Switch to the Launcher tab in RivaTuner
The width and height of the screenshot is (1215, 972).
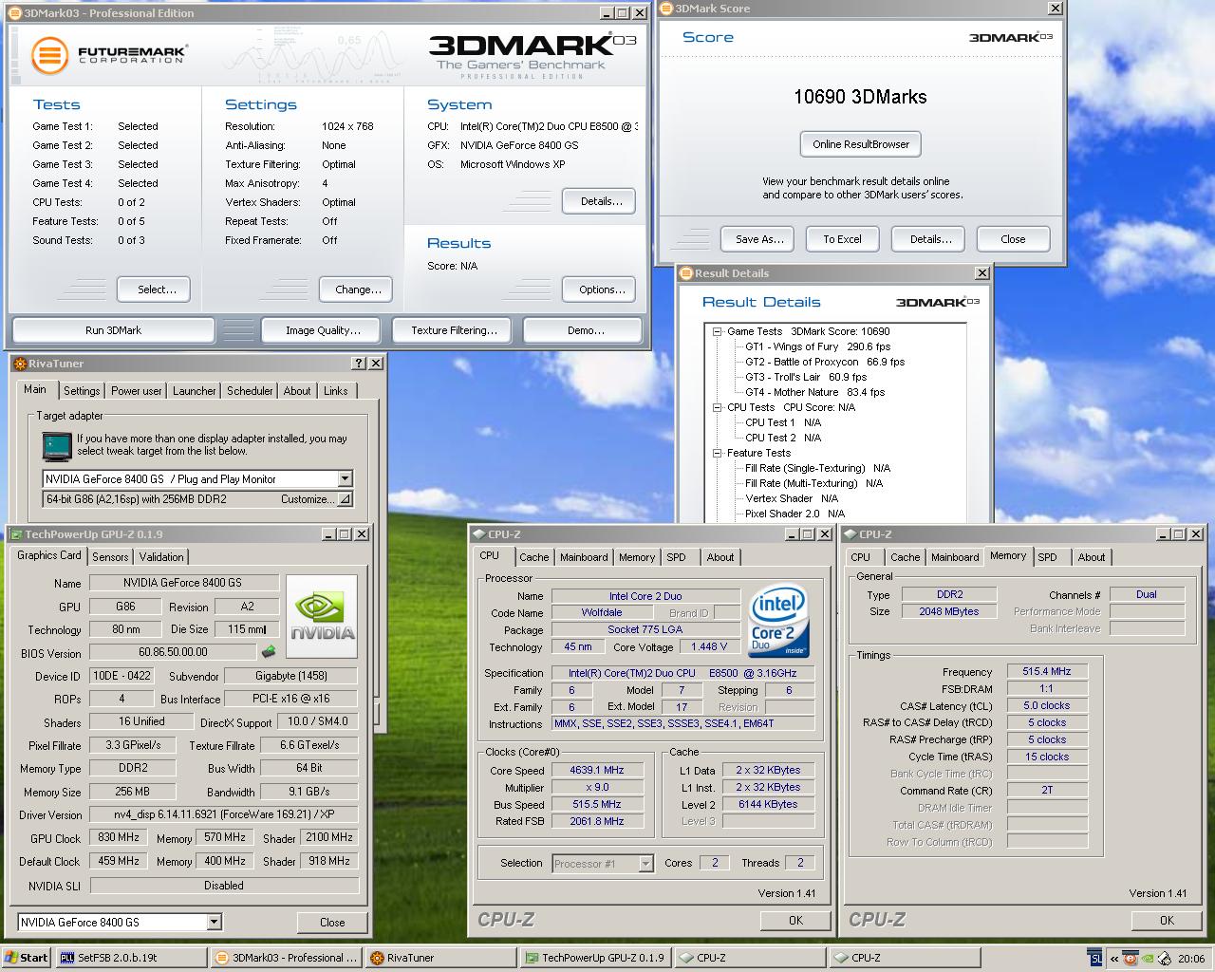195,391
